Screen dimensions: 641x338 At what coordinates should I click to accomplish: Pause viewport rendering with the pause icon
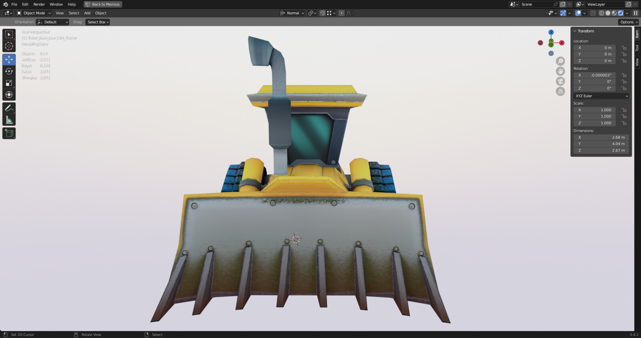[635, 13]
